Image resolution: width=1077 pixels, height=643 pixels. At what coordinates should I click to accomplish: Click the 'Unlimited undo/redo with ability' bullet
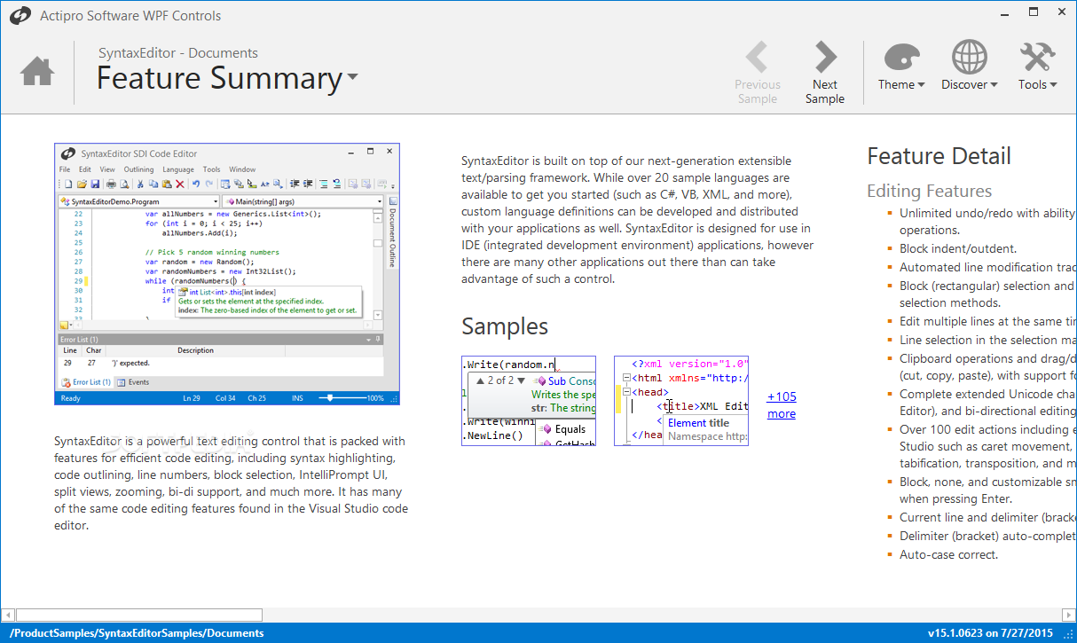click(987, 221)
